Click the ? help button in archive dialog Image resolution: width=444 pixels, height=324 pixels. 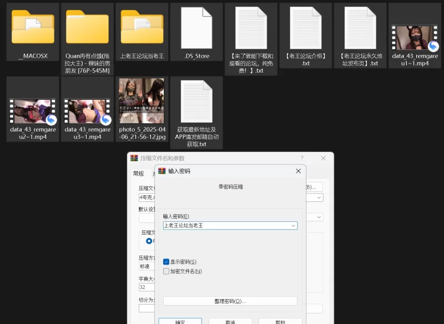pos(302,158)
